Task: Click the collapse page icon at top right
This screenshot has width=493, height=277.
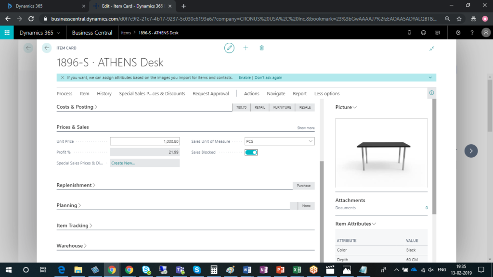Action: point(432,49)
